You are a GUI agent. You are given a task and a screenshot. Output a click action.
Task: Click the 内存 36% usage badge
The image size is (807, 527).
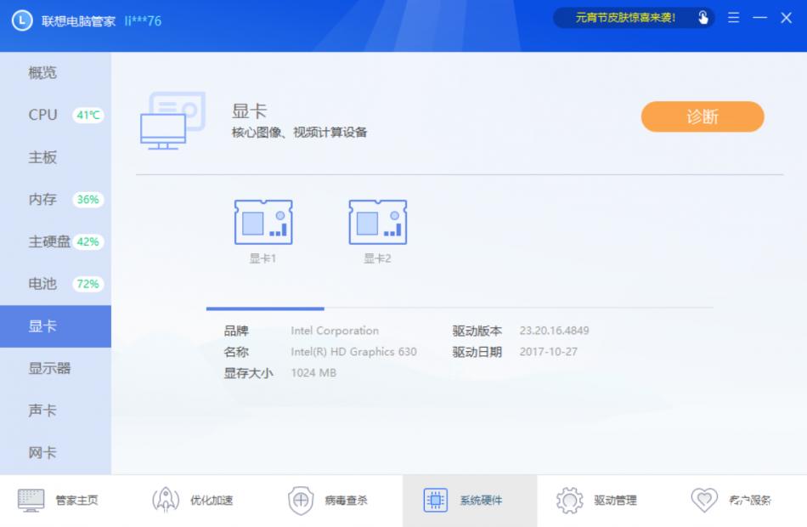[88, 200]
